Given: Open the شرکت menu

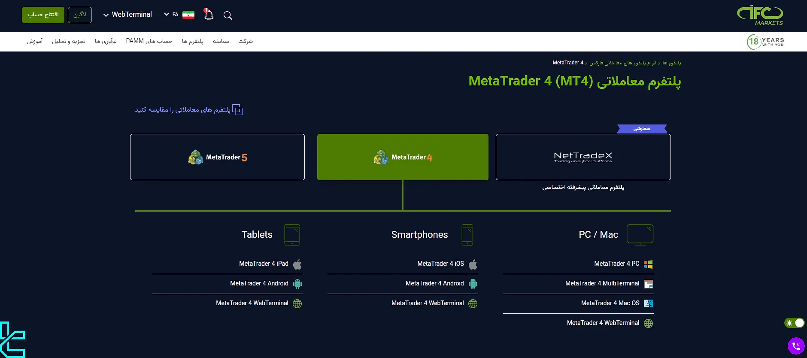Looking at the screenshot, I should coord(246,41).
